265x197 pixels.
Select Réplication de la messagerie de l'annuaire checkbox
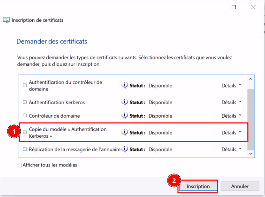coord(25,150)
